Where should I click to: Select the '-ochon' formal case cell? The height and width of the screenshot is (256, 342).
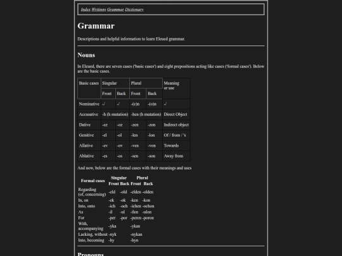[x=148, y=206]
